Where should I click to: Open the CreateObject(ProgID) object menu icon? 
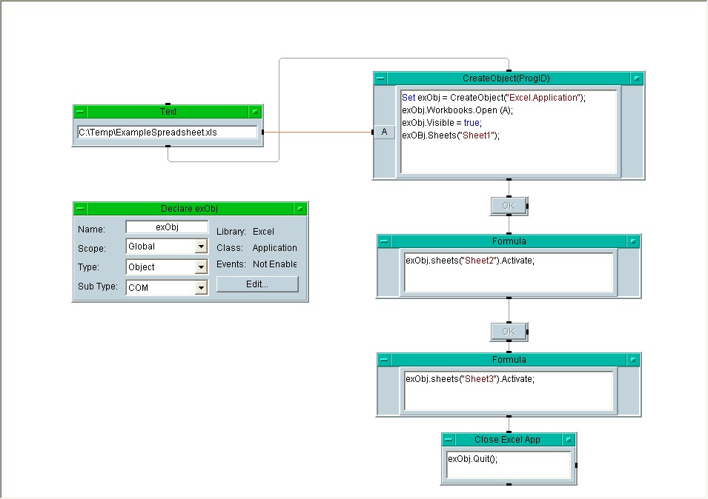380,78
